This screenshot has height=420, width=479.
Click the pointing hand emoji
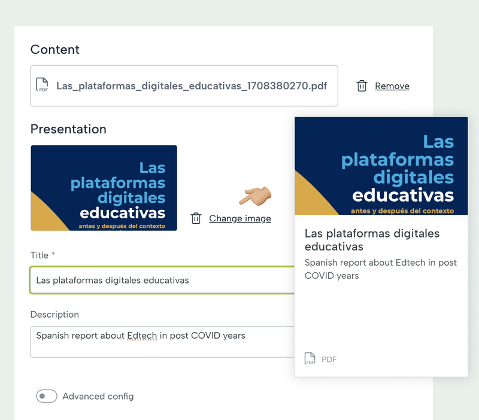point(256,195)
